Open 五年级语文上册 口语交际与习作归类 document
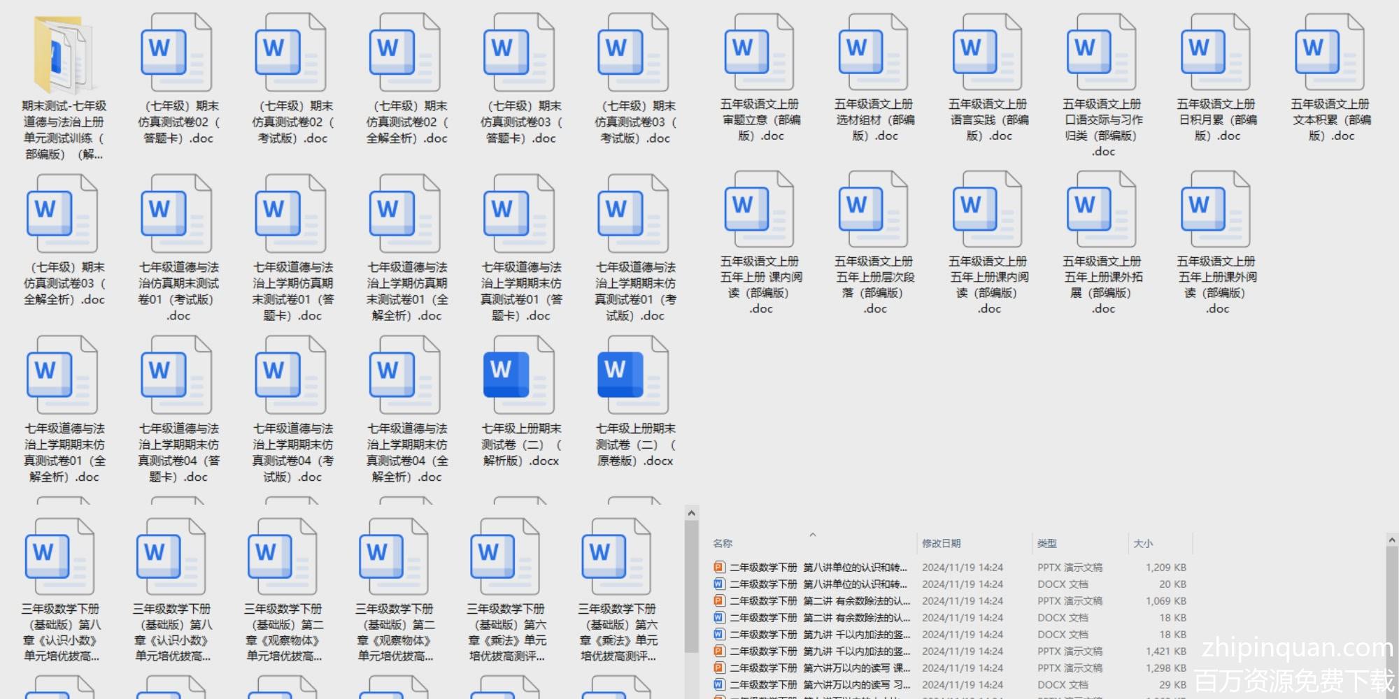Screen dimensions: 1399x699 [1102, 55]
